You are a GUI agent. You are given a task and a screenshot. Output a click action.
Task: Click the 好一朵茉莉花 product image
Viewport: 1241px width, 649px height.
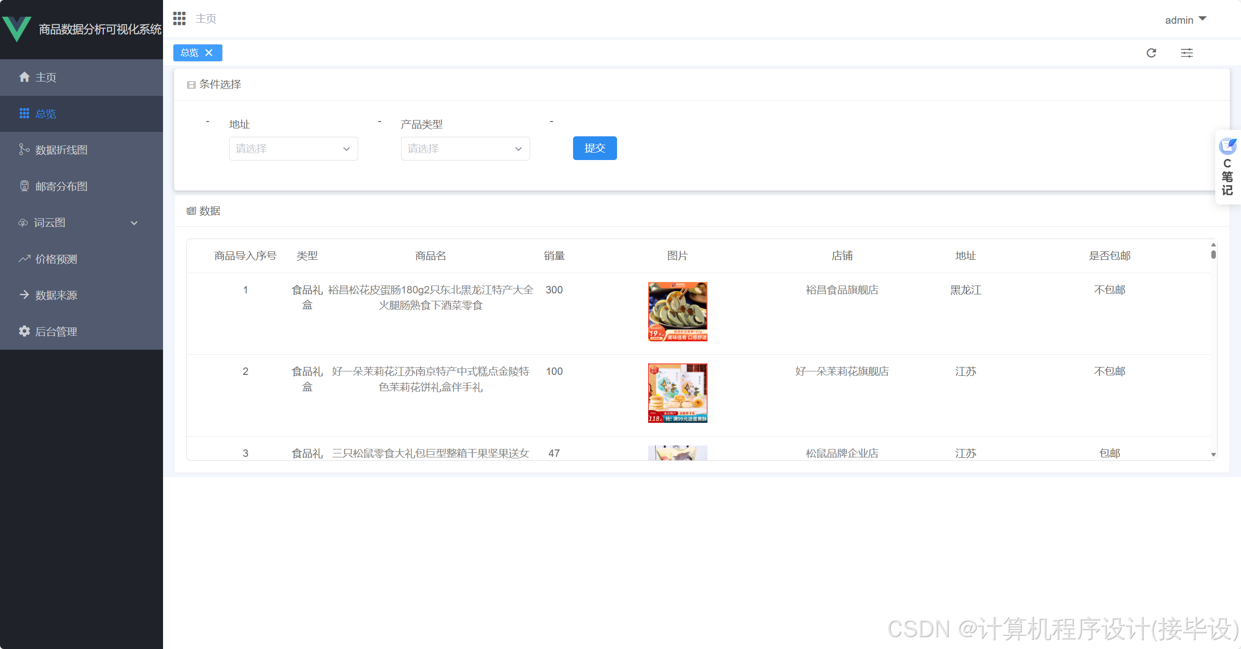(x=677, y=393)
